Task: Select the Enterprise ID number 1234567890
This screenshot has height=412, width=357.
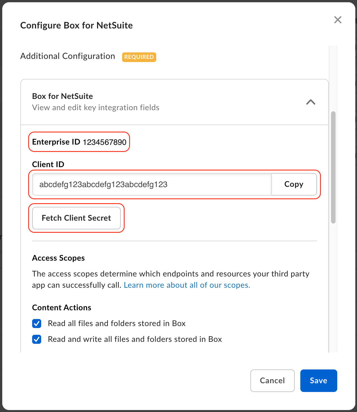Action: (104, 142)
